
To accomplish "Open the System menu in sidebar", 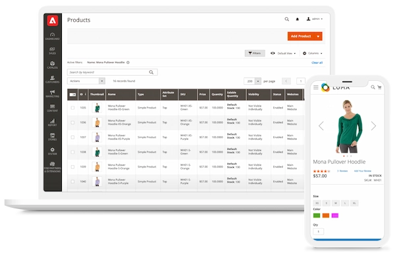I will (53, 151).
